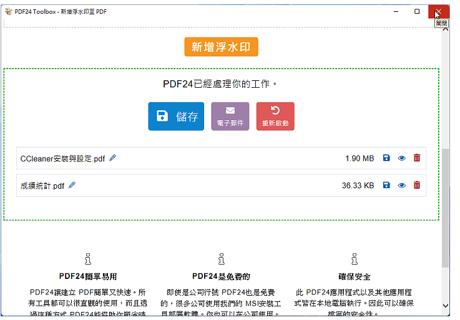The width and height of the screenshot is (460, 320).
Task: Click the blue 儲存 save button
Action: pos(176,116)
